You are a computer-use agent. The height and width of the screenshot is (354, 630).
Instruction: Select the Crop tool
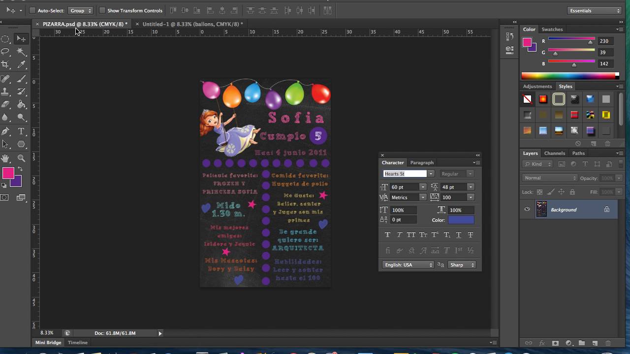coord(5,64)
